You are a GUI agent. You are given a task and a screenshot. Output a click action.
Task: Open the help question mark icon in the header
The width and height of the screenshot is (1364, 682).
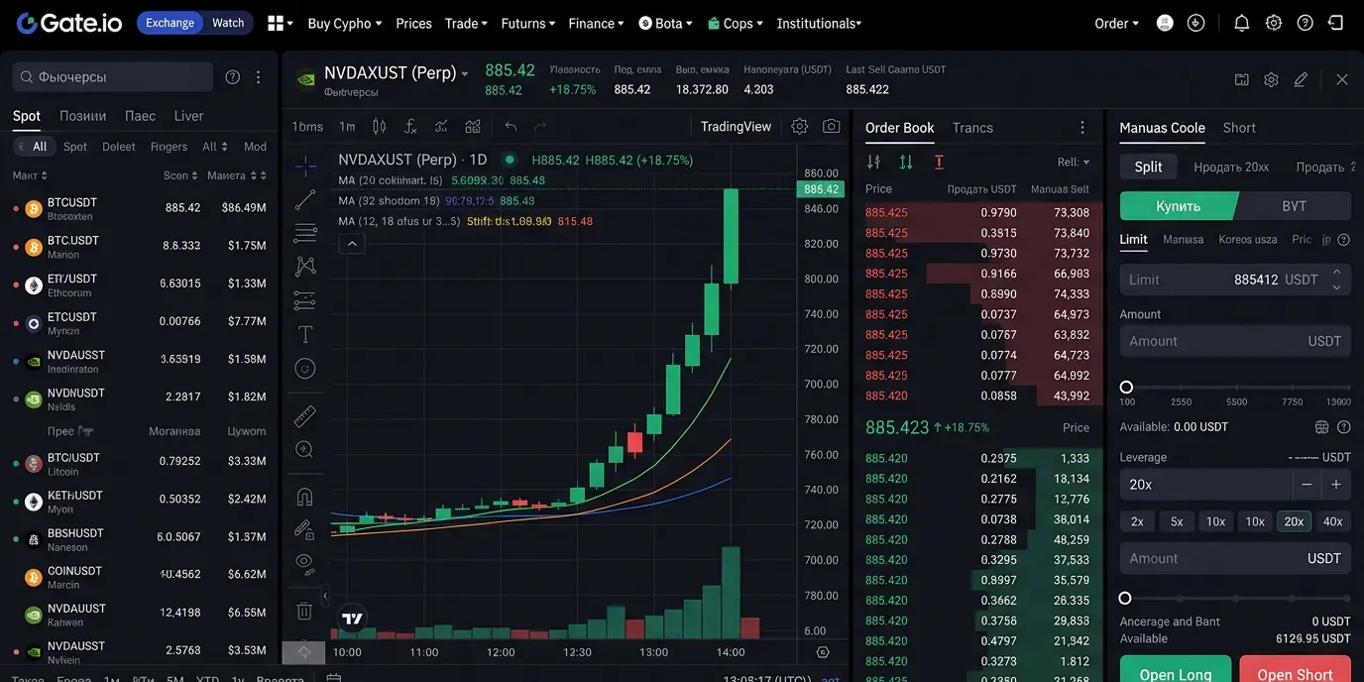click(x=1306, y=23)
